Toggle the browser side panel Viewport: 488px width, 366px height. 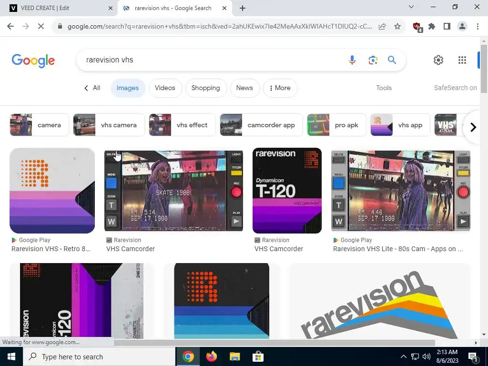(x=447, y=27)
